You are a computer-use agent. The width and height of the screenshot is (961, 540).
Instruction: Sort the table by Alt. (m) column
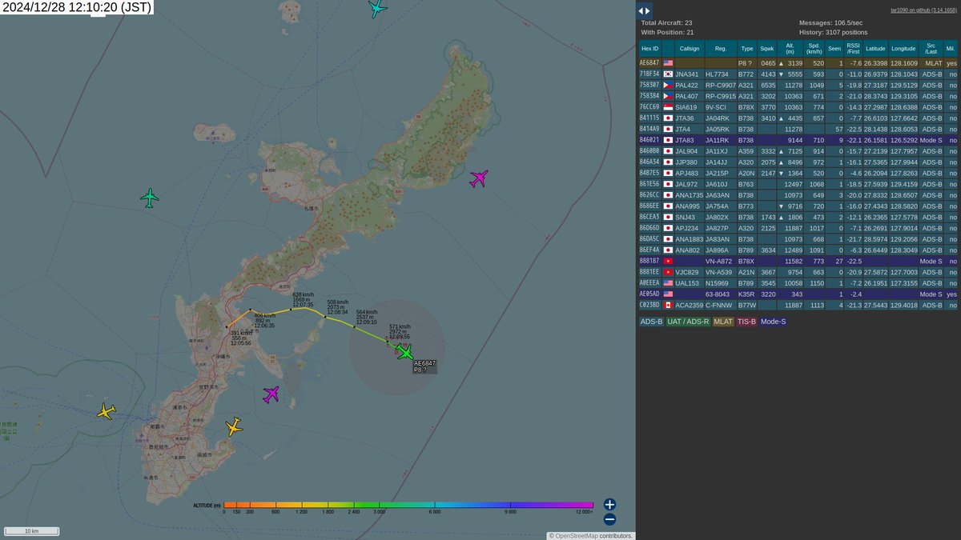click(790, 49)
